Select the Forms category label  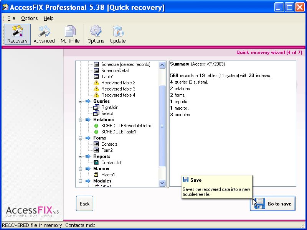pyautogui.click(x=100, y=138)
